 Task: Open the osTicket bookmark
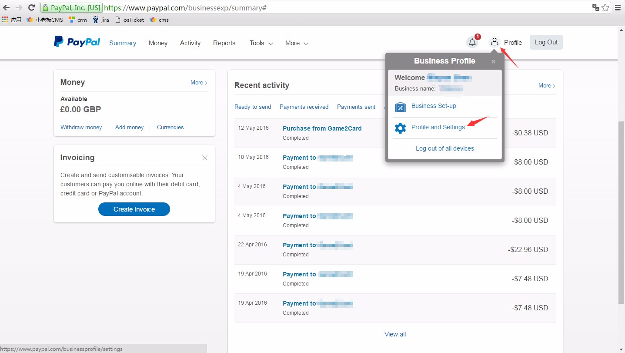(x=130, y=20)
